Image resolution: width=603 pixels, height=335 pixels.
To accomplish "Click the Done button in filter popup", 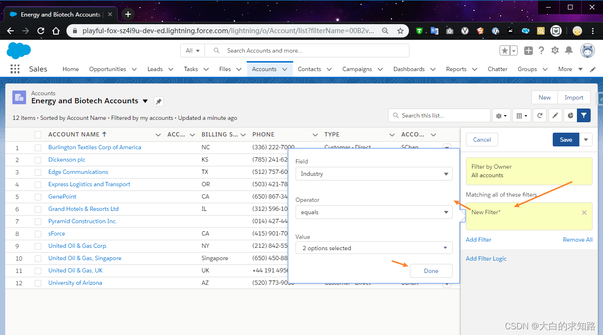I will pos(431,271).
